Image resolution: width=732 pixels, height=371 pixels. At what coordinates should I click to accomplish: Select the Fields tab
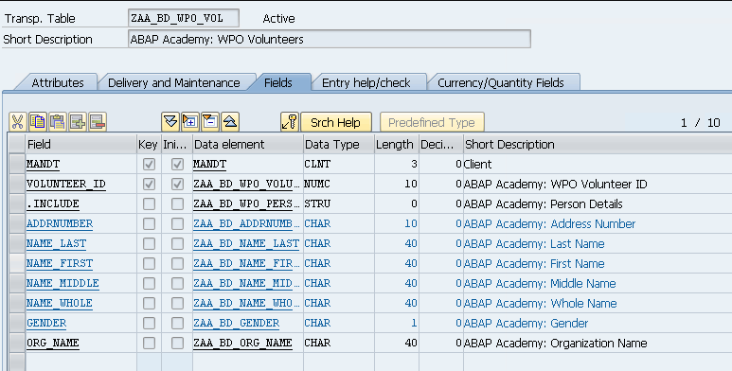pyautogui.click(x=278, y=82)
